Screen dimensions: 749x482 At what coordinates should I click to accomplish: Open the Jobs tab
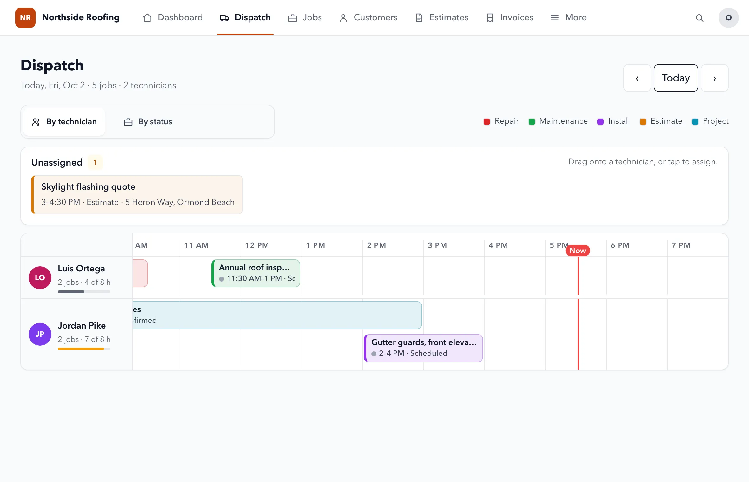(x=305, y=17)
